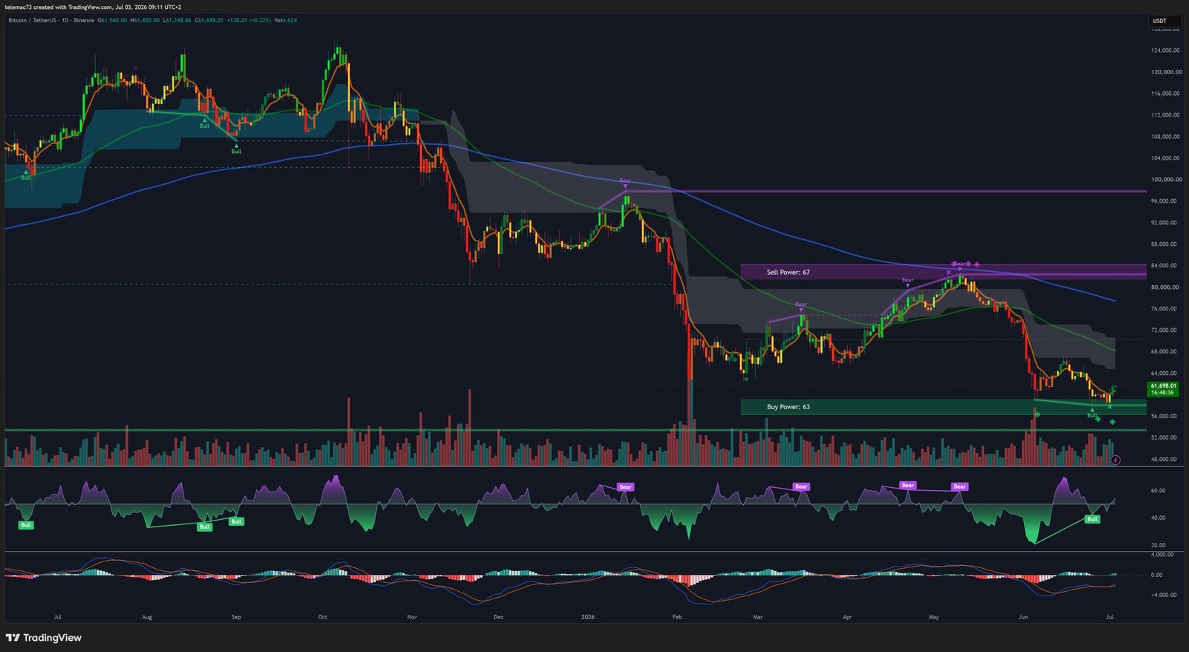This screenshot has width=1189, height=652.
Task: Click the close price value C61,698.01 in the header
Action: click(x=209, y=21)
